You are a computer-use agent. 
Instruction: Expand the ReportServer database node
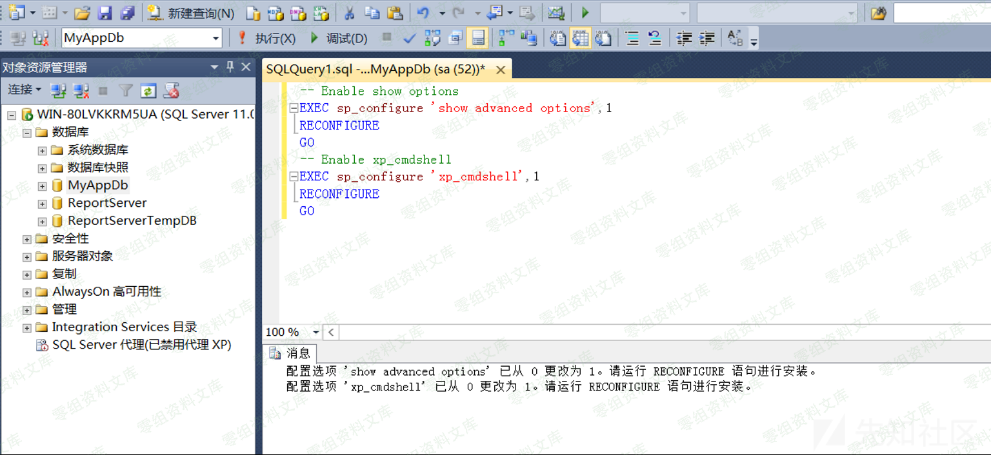(42, 204)
